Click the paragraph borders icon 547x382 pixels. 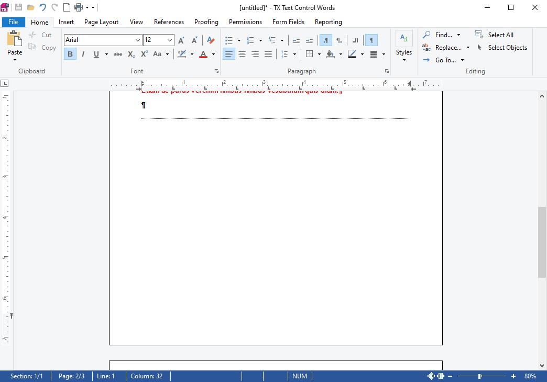309,54
